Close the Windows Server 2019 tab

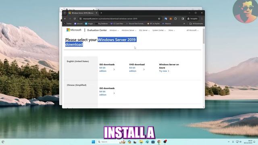coord(96,13)
